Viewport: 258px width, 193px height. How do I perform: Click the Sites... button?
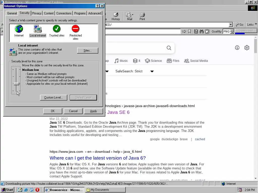pos(87,51)
